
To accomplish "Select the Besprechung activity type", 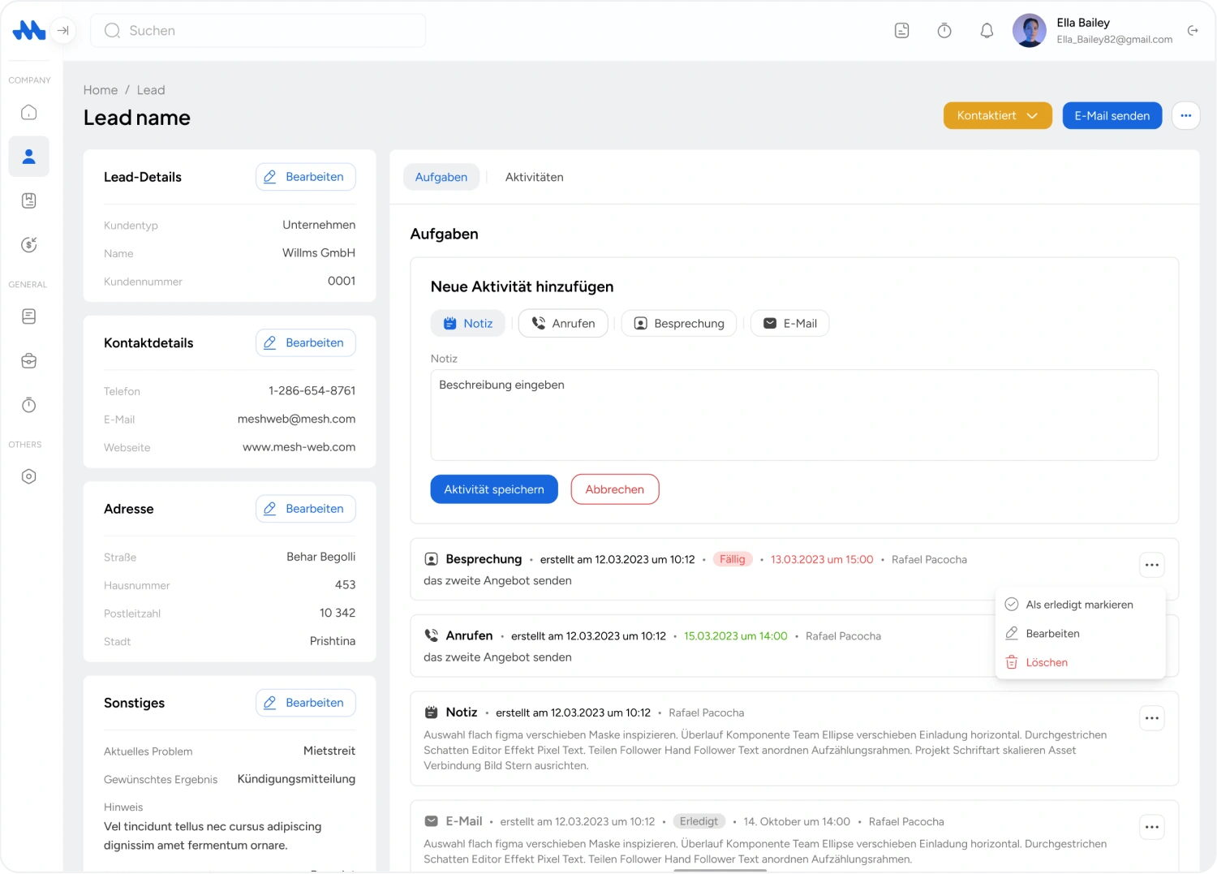I will tap(679, 323).
